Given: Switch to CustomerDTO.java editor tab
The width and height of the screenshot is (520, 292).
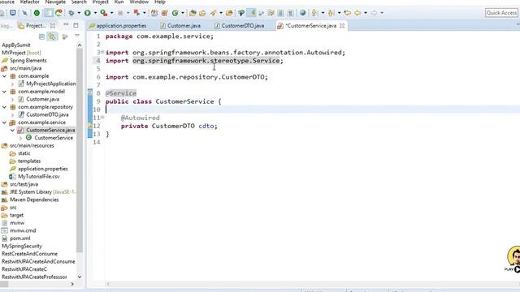Looking at the screenshot, I should click(x=240, y=25).
